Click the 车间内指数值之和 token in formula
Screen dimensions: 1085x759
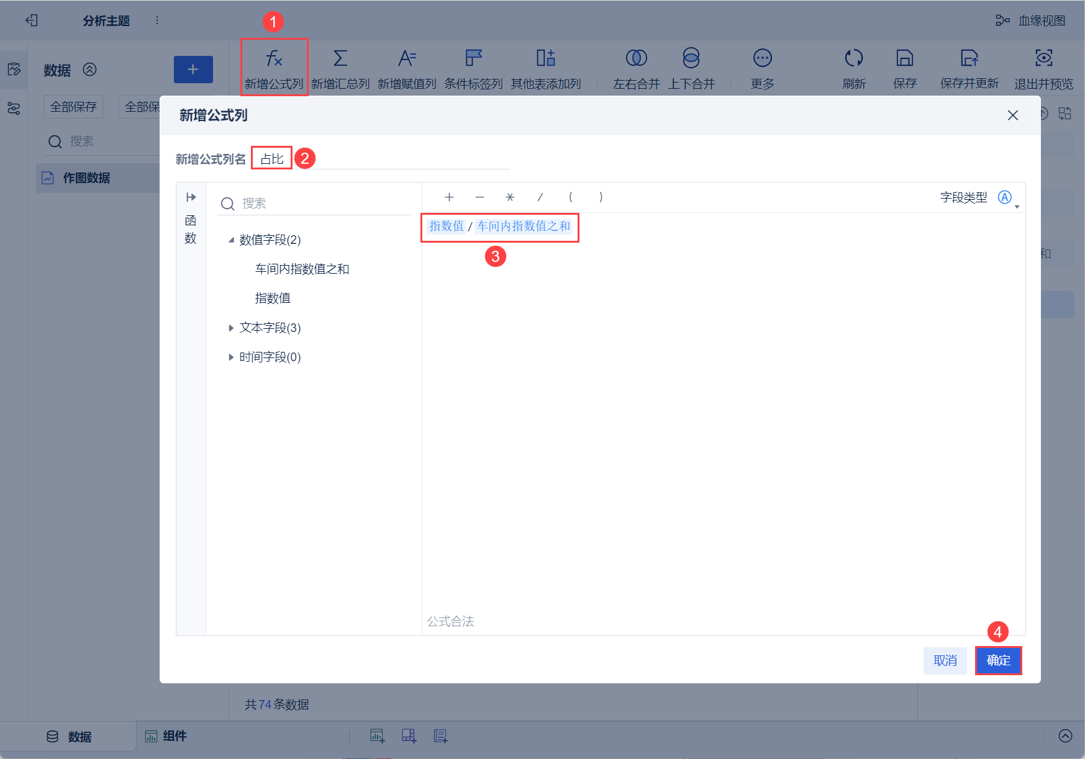524,227
